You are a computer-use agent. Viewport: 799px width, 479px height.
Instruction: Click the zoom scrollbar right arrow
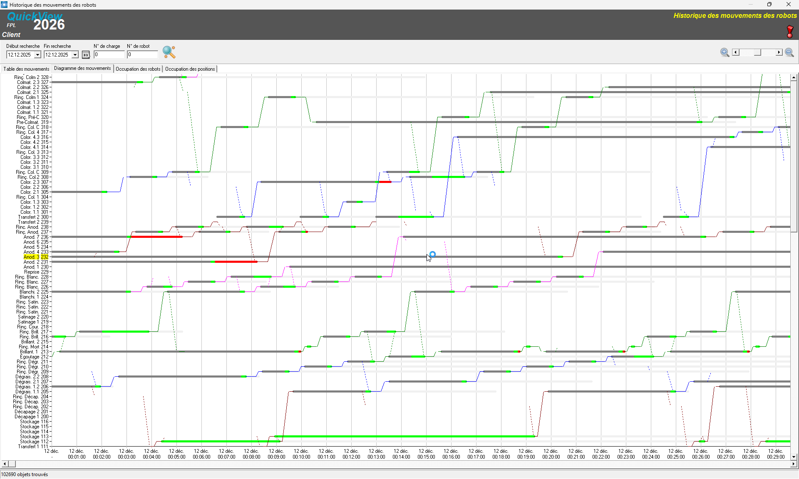coord(779,52)
